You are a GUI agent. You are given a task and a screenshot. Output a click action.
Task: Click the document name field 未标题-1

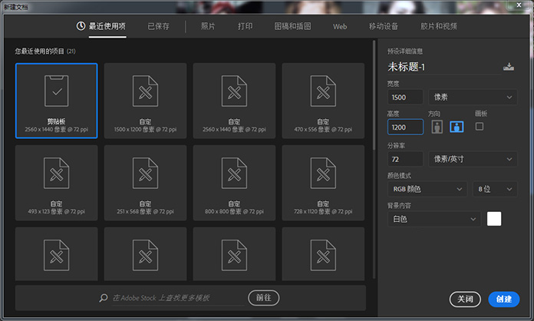click(443, 67)
